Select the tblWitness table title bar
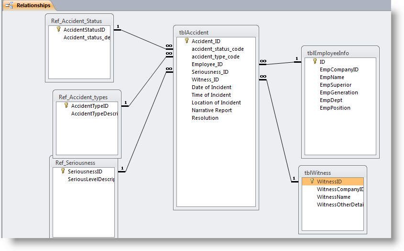This screenshot has height=251, width=404. coord(332,173)
